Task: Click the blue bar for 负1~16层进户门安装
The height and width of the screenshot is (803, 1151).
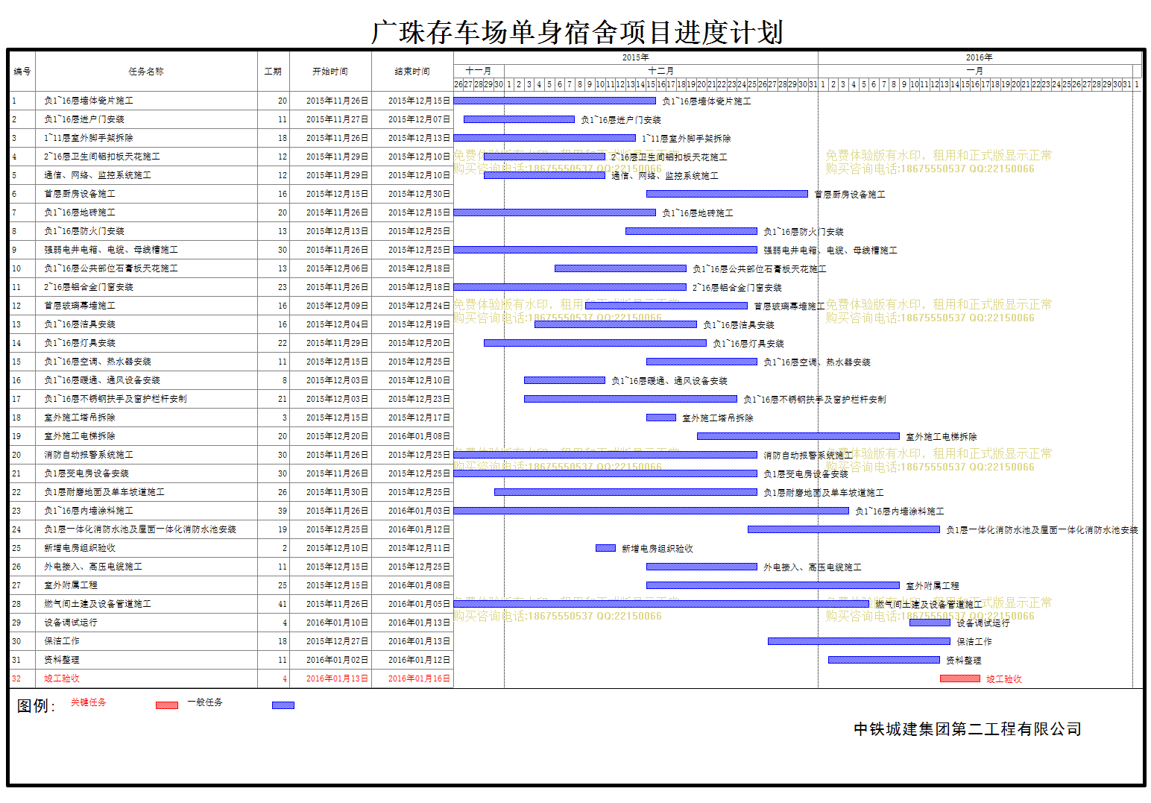Action: pos(519,119)
